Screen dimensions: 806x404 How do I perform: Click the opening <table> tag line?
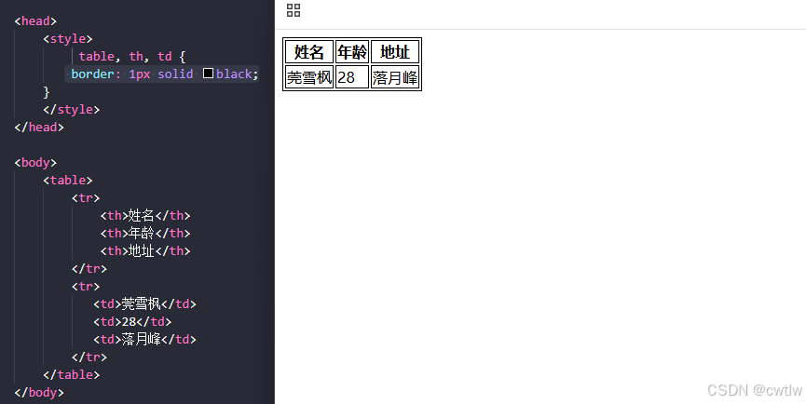[x=68, y=181]
